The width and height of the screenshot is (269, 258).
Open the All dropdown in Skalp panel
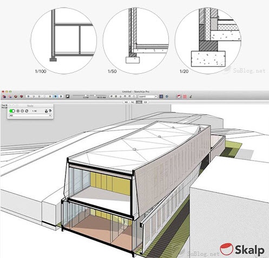(30, 115)
